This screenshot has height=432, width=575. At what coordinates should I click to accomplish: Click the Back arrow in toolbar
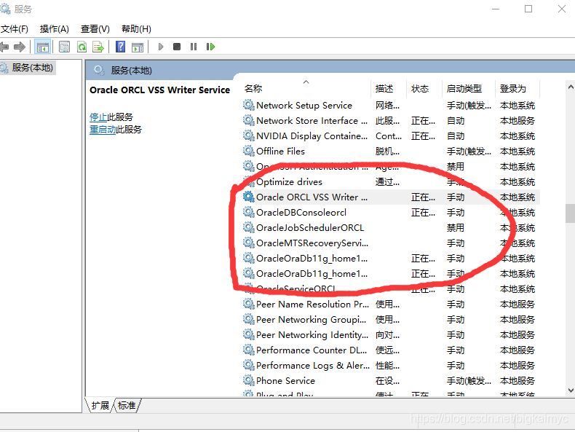pos(4,47)
